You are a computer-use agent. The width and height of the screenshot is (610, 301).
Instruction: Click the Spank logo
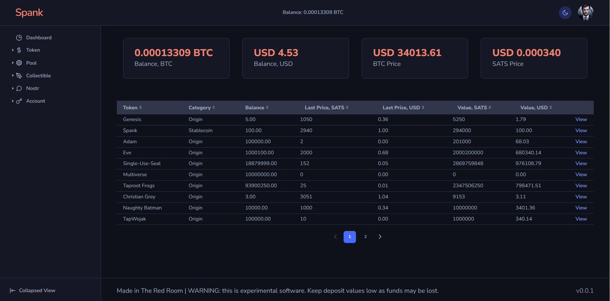coord(29,13)
